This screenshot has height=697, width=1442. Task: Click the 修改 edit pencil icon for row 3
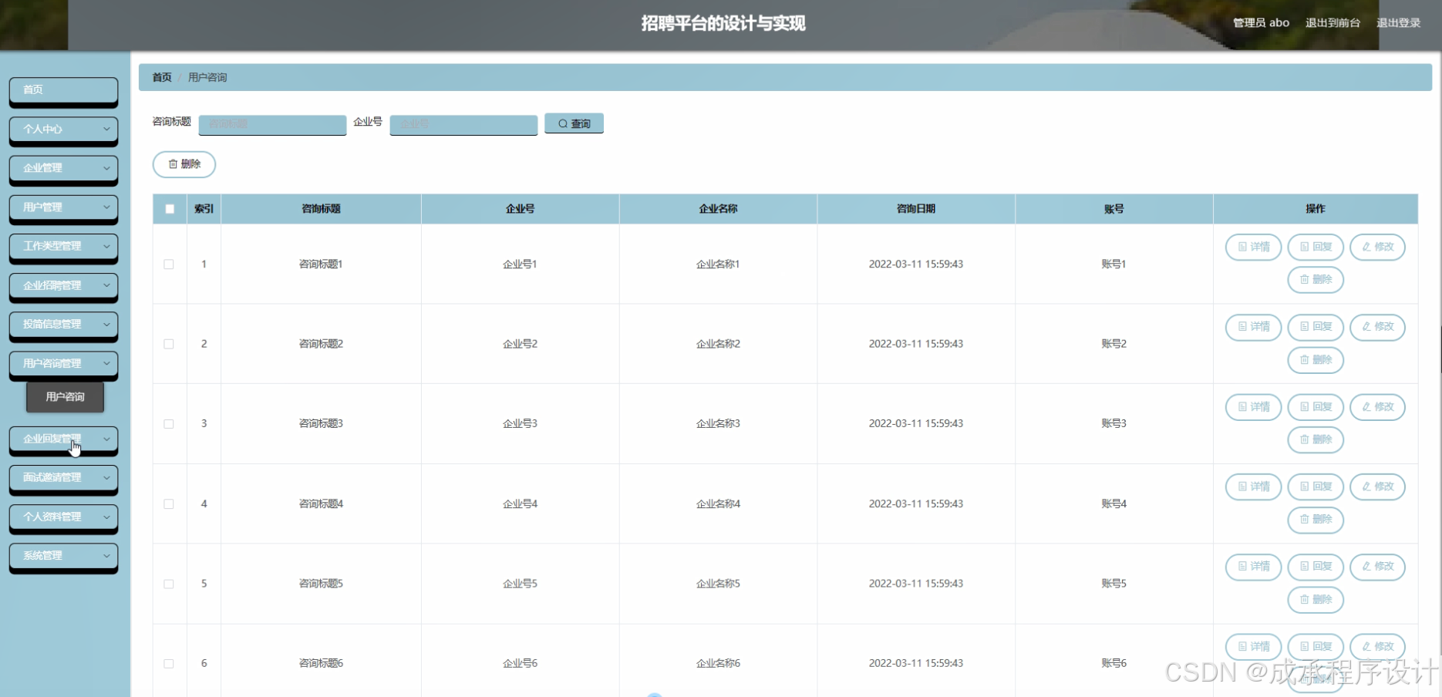point(1366,407)
